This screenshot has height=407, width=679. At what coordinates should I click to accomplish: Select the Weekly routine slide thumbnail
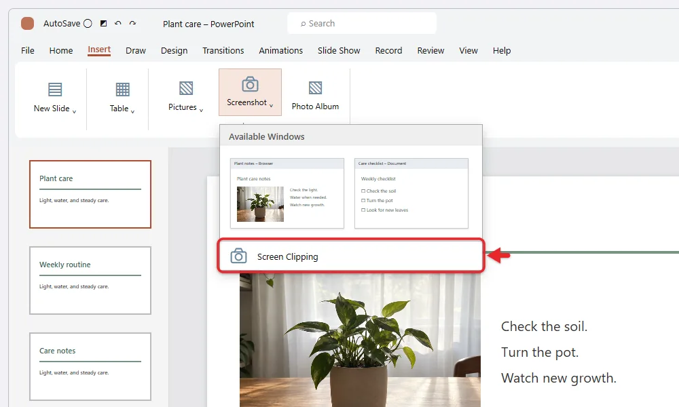tap(90, 280)
